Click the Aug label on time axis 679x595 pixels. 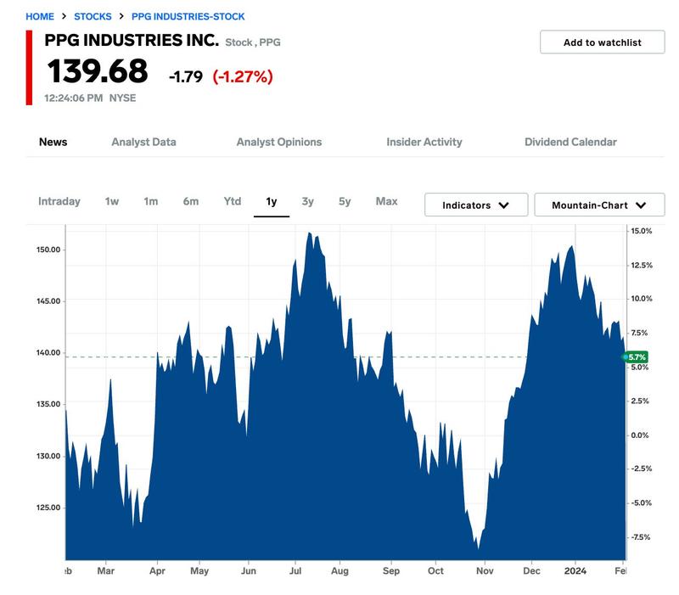point(340,570)
